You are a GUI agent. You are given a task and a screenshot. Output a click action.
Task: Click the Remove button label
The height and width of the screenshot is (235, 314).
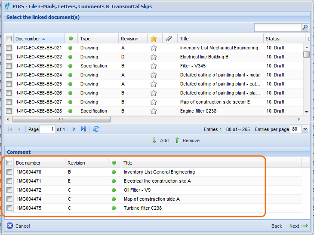click(191, 140)
